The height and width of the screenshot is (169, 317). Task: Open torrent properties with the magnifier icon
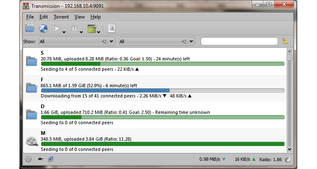112,28
